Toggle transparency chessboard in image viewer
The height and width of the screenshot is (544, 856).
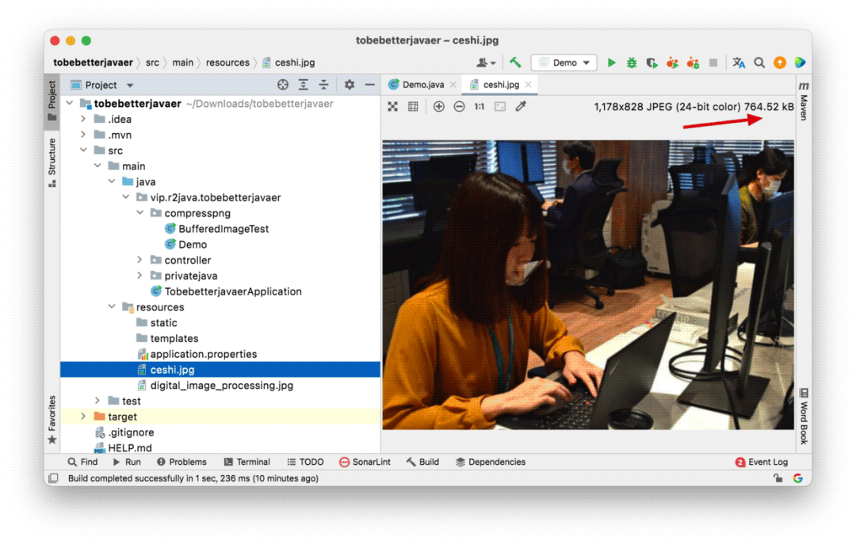click(x=392, y=106)
